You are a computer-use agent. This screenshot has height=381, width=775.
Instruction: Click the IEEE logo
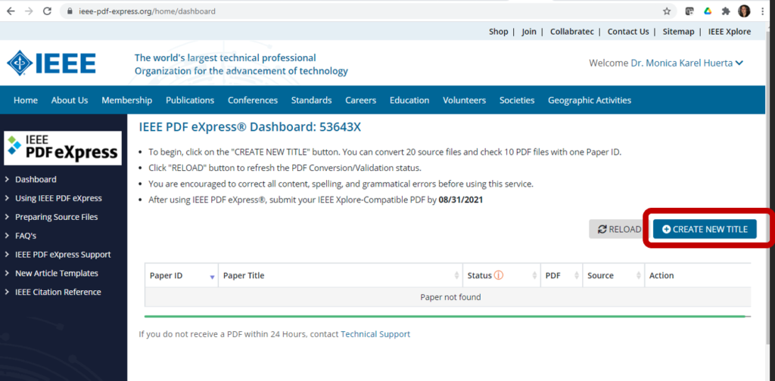51,63
